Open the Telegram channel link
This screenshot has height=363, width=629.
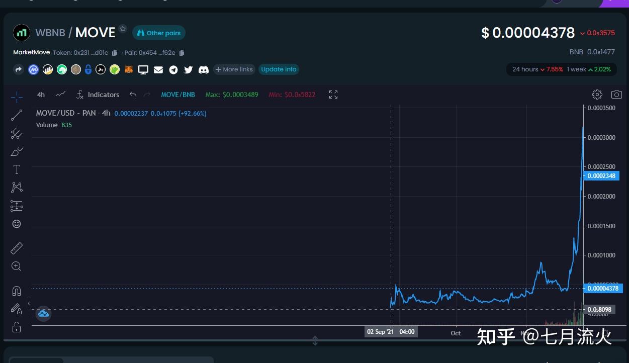coord(173,70)
